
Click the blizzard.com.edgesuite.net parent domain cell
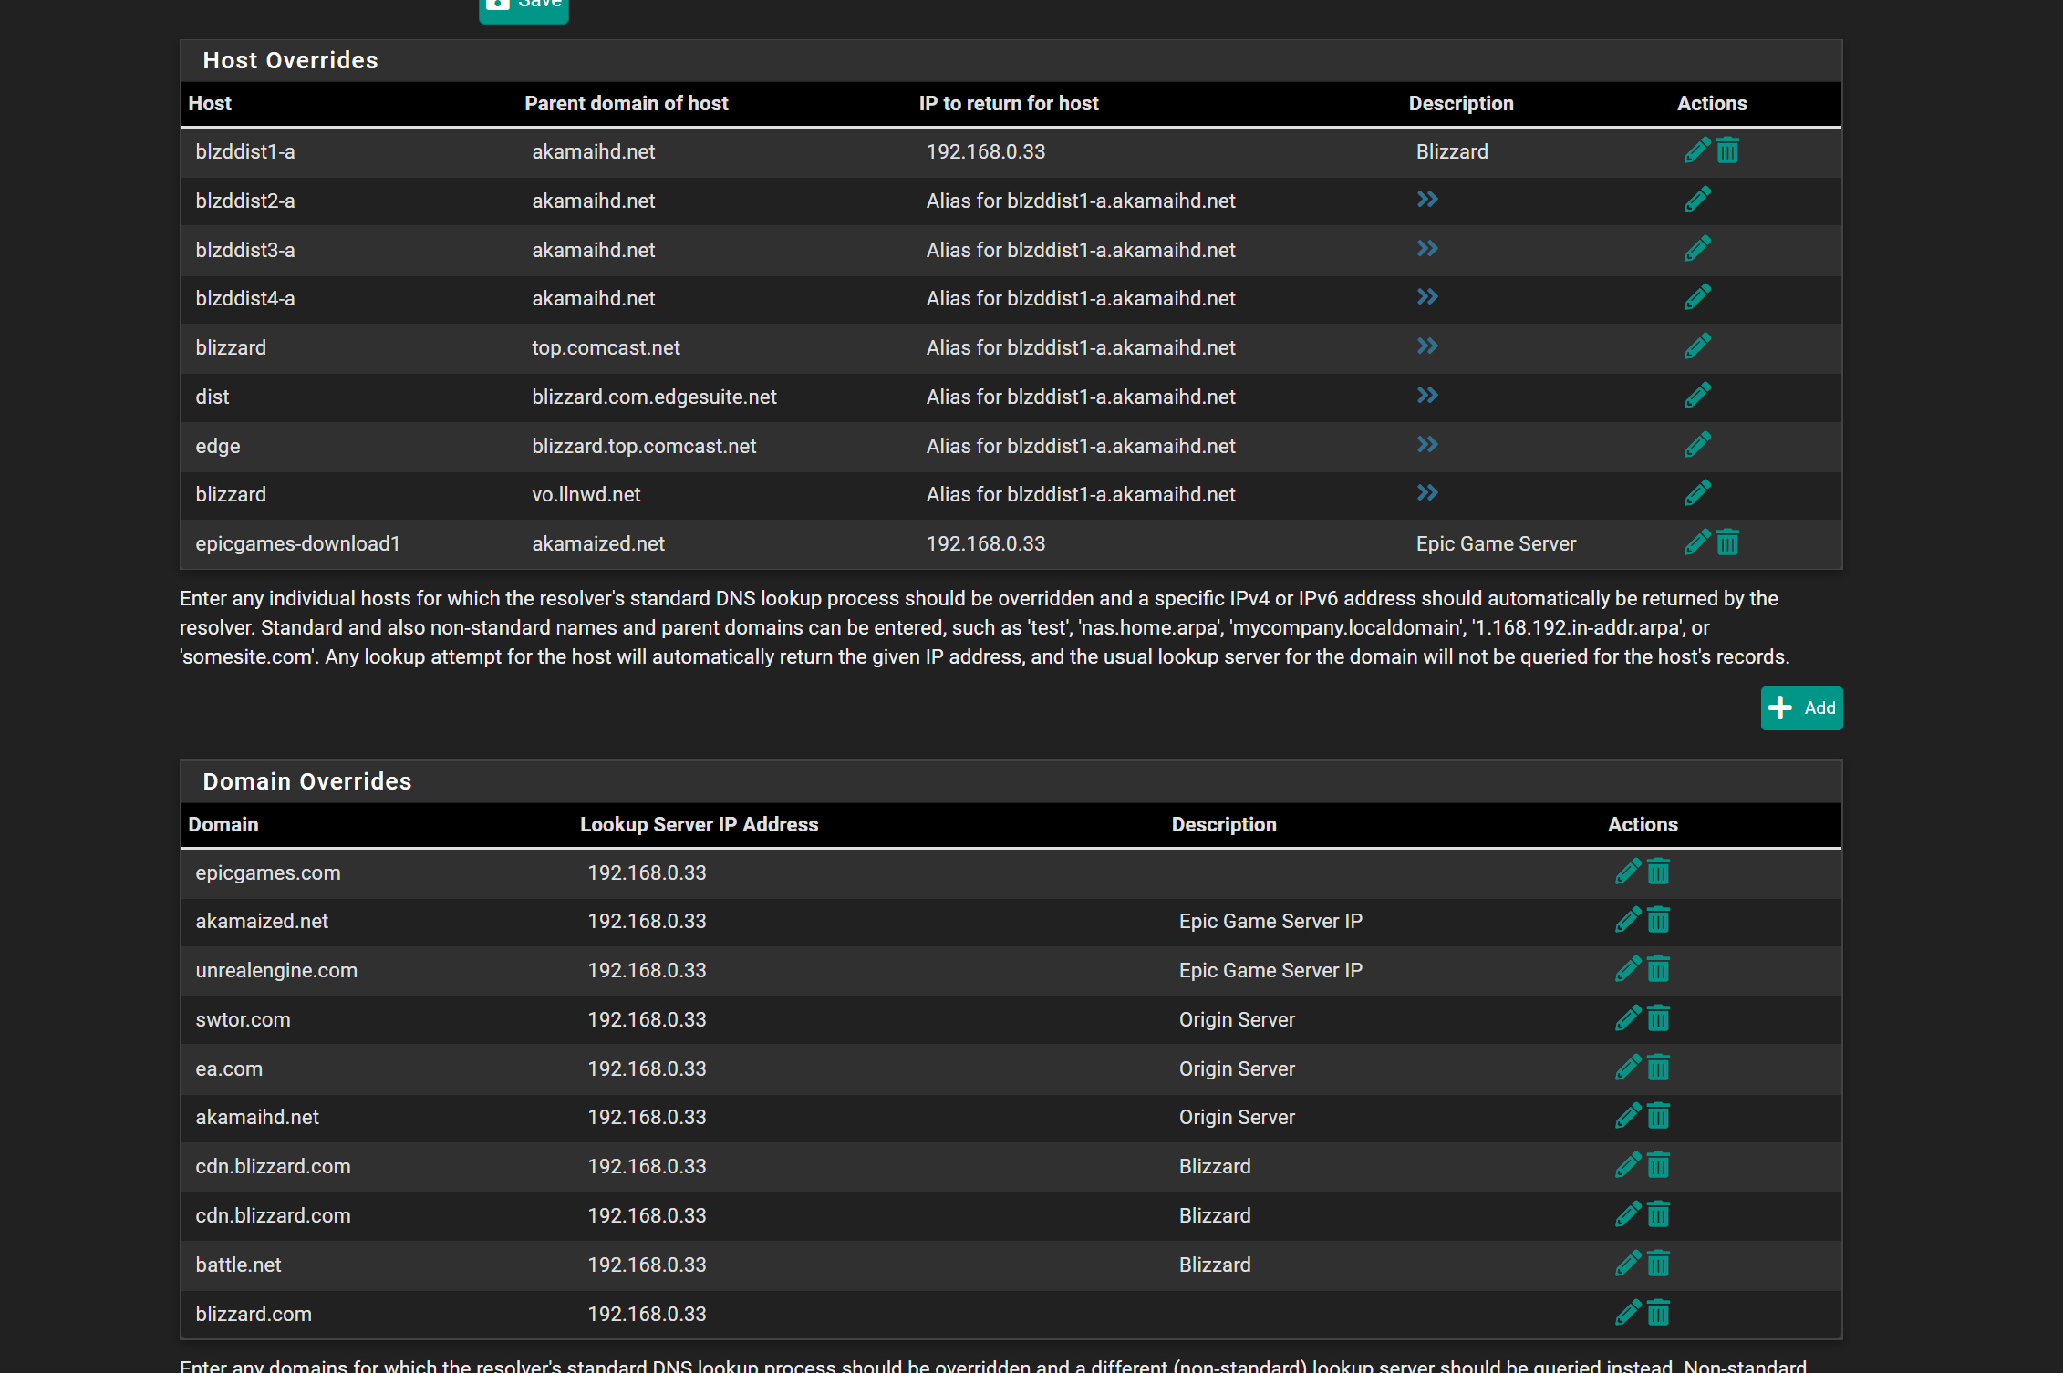pos(654,397)
